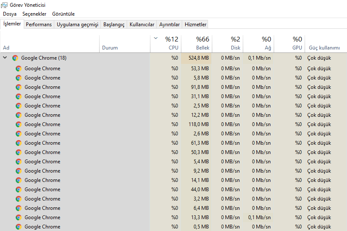The width and height of the screenshot is (347, 231).
Task: Click Chrome icon on the 31,1 MB row
Action: click(19, 96)
